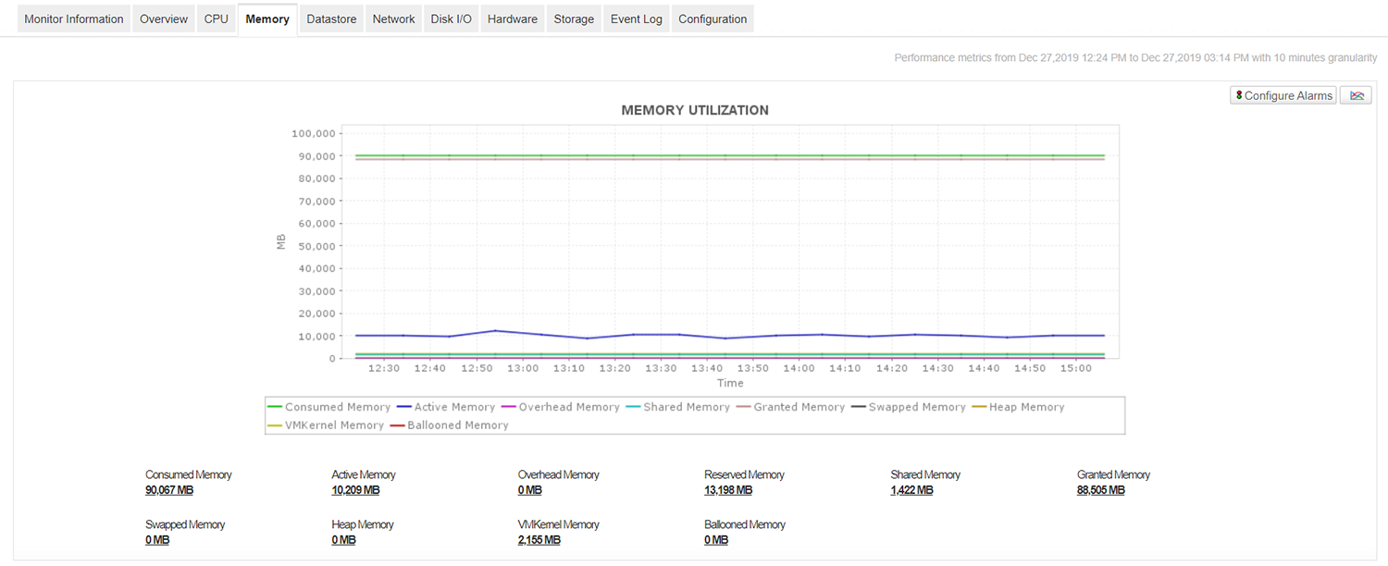Open the chart options icon beside Configure Alarms
Image resolution: width=1388 pixels, height=566 pixels.
pyautogui.click(x=1356, y=94)
